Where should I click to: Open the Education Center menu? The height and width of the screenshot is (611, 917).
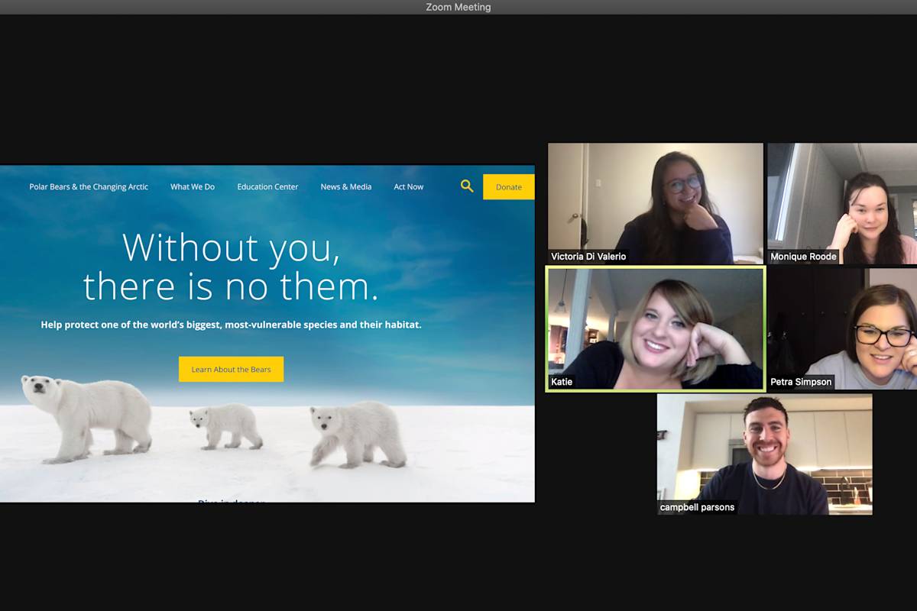pyautogui.click(x=267, y=186)
